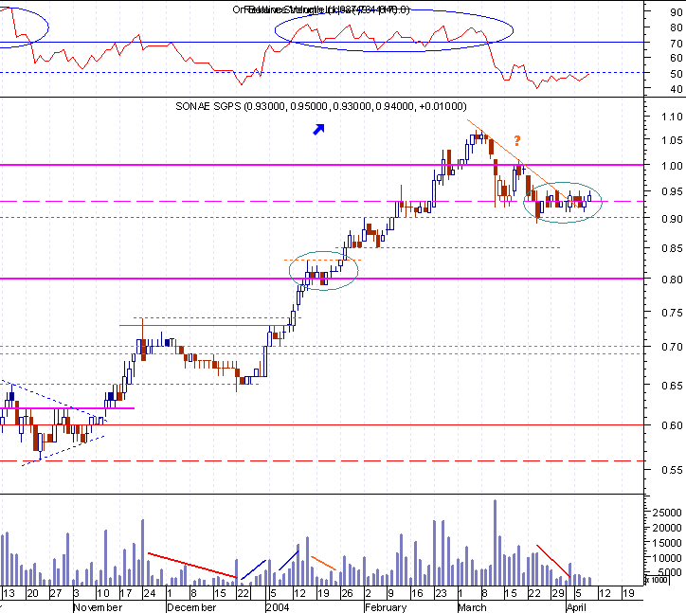Click the 2004 year label on date axis
The width and height of the screenshot is (686, 613).
pyautogui.click(x=278, y=607)
